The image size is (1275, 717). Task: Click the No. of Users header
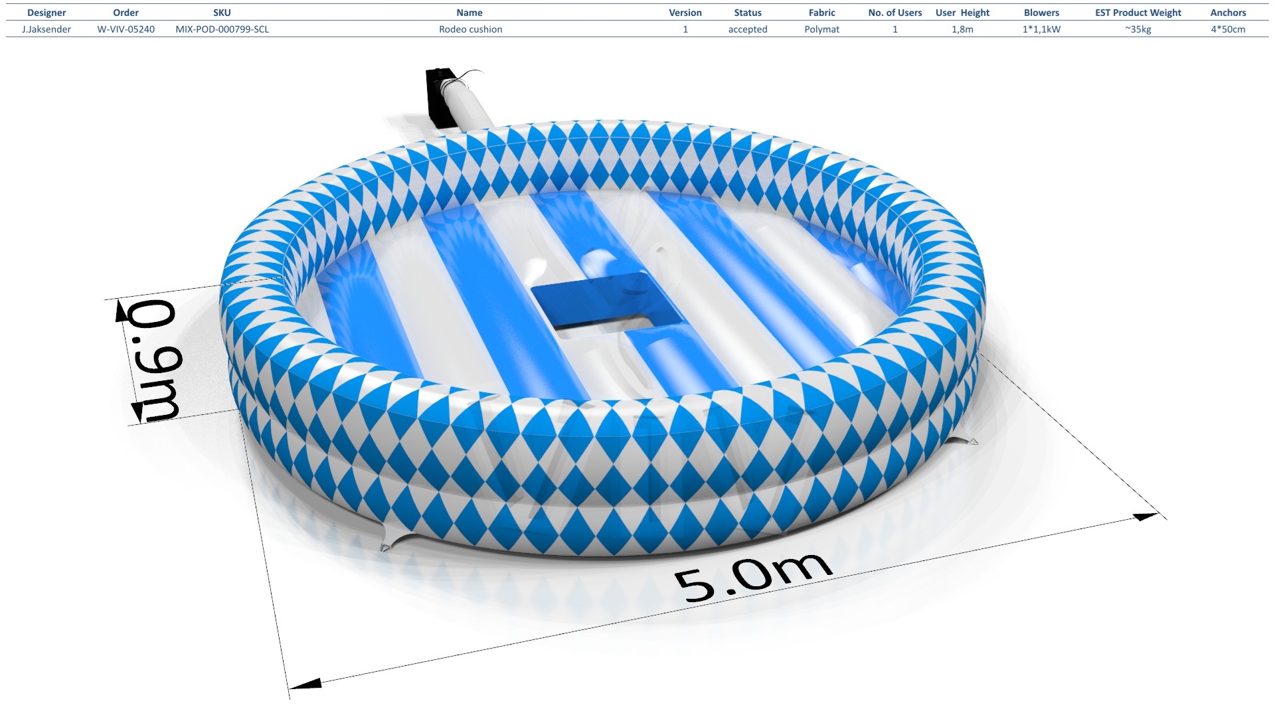click(x=895, y=13)
